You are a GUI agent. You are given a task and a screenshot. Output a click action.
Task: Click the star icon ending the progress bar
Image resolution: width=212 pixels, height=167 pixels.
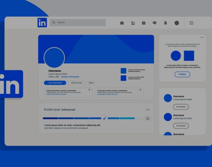[148, 118]
